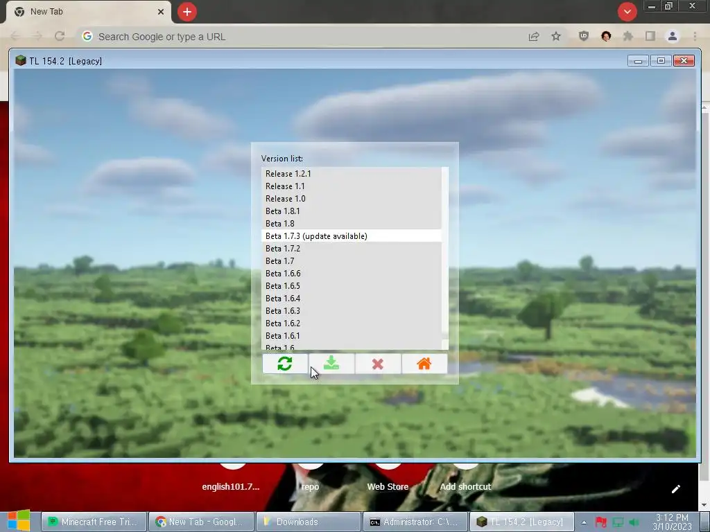The image size is (710, 532).
Task: Click the Chrome back arrow
Action: tap(15, 36)
